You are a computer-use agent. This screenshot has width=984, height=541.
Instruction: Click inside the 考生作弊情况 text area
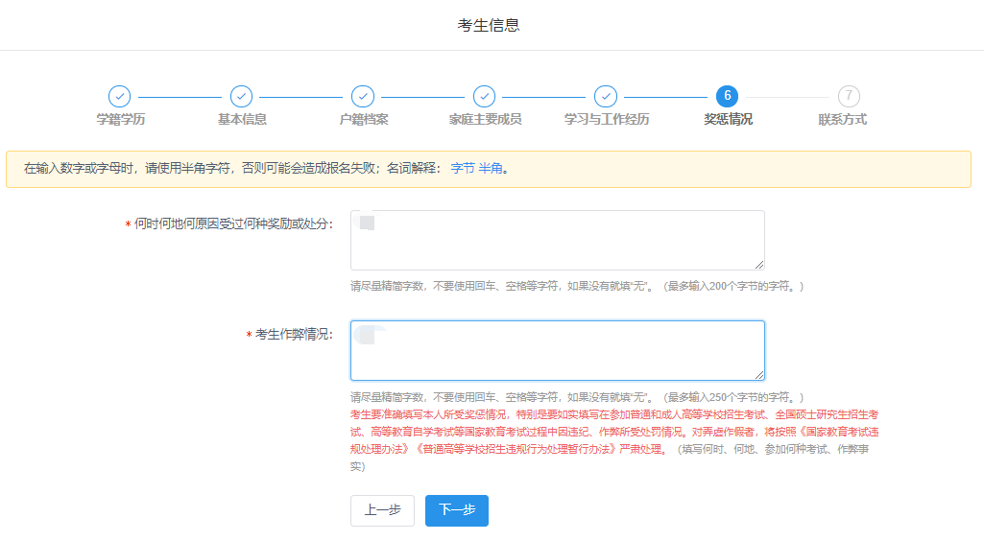[x=557, y=350]
